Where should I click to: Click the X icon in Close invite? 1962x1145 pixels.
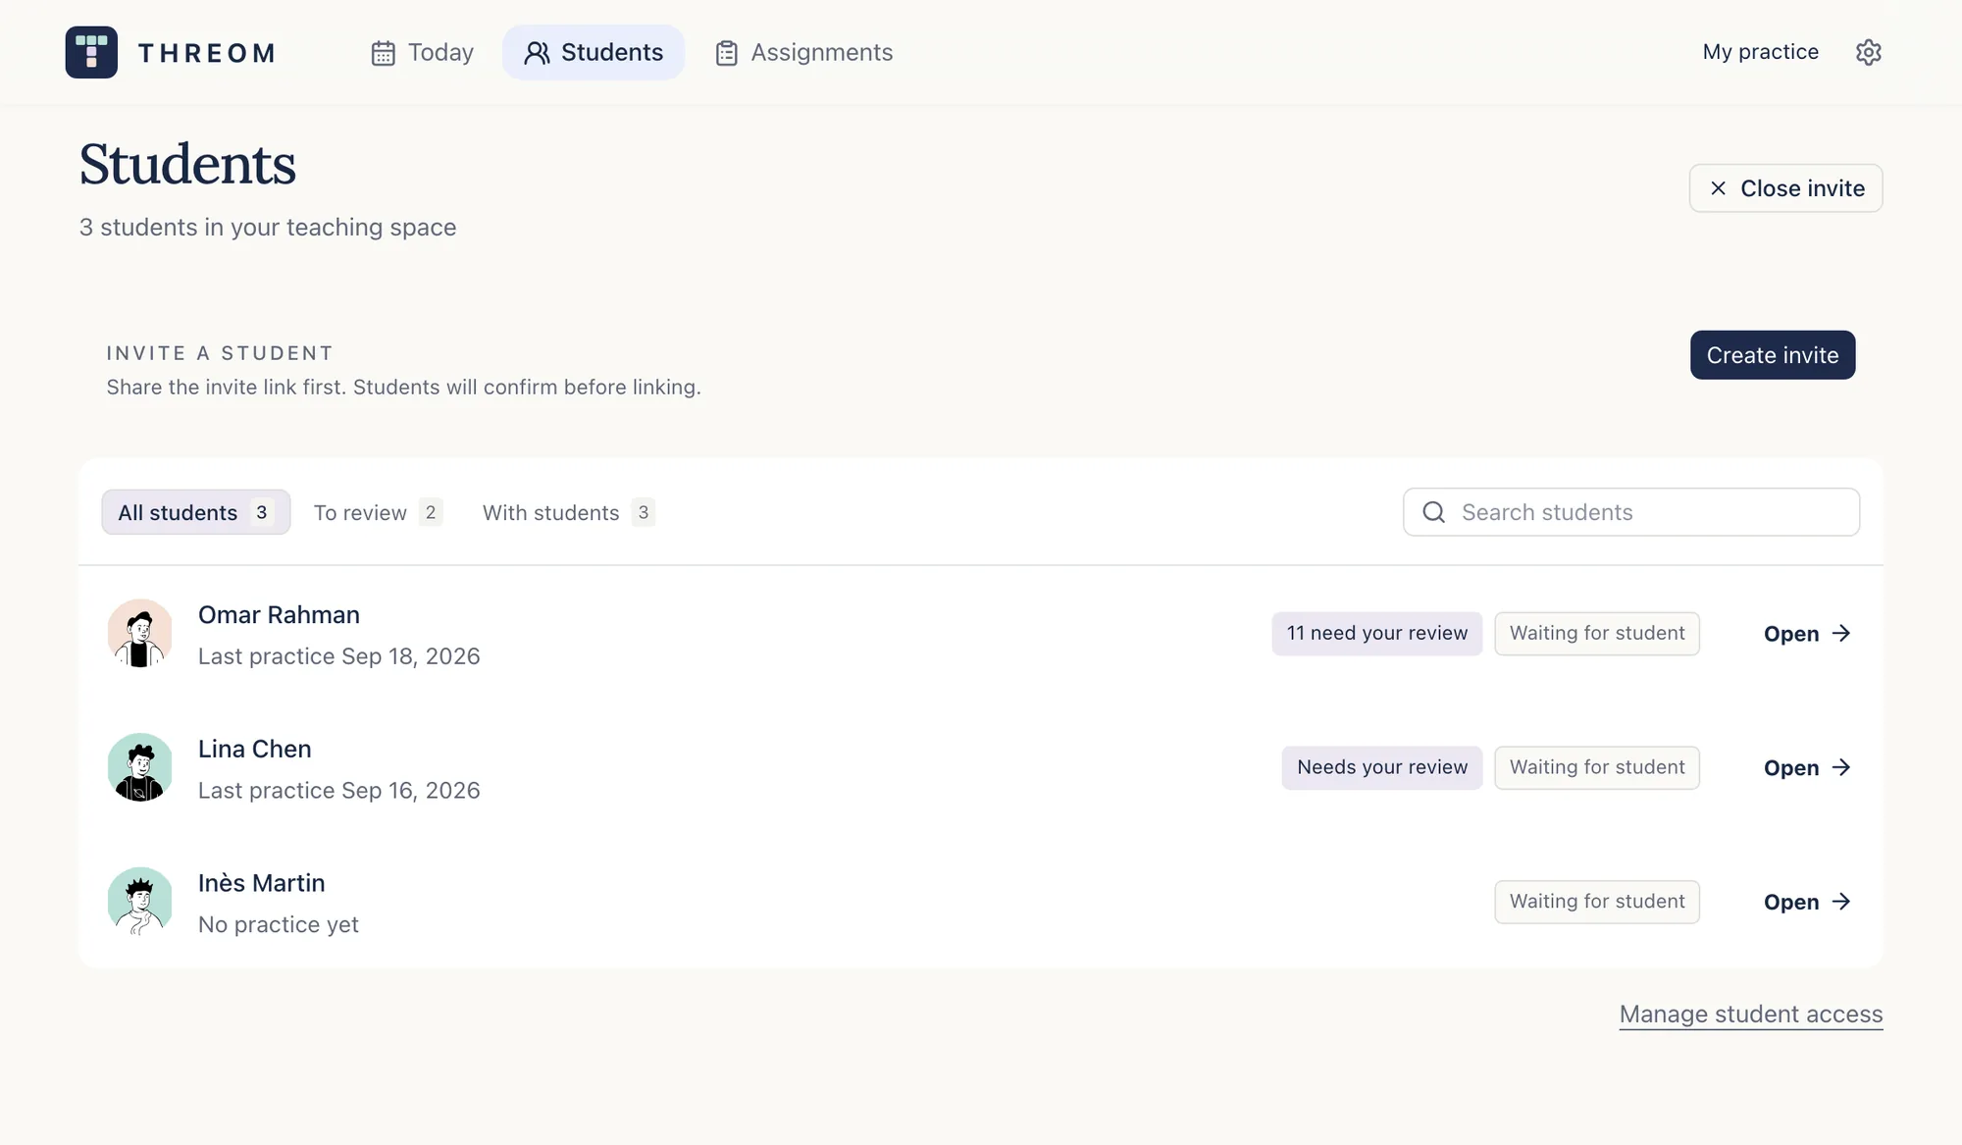pyautogui.click(x=1718, y=188)
